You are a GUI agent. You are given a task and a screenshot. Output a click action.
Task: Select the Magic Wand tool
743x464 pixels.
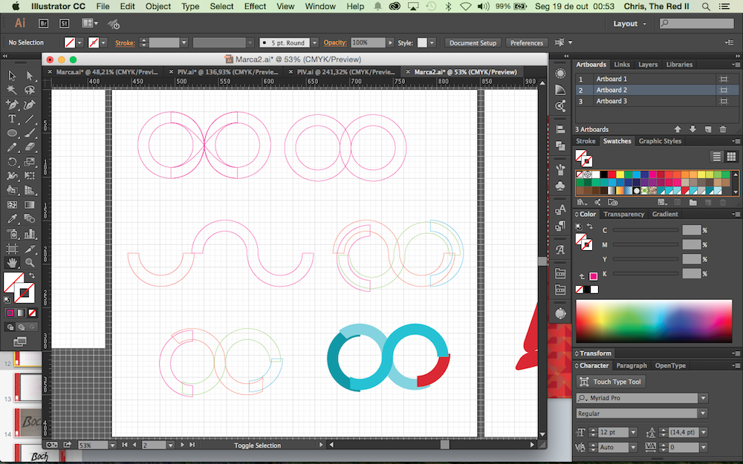(13, 90)
